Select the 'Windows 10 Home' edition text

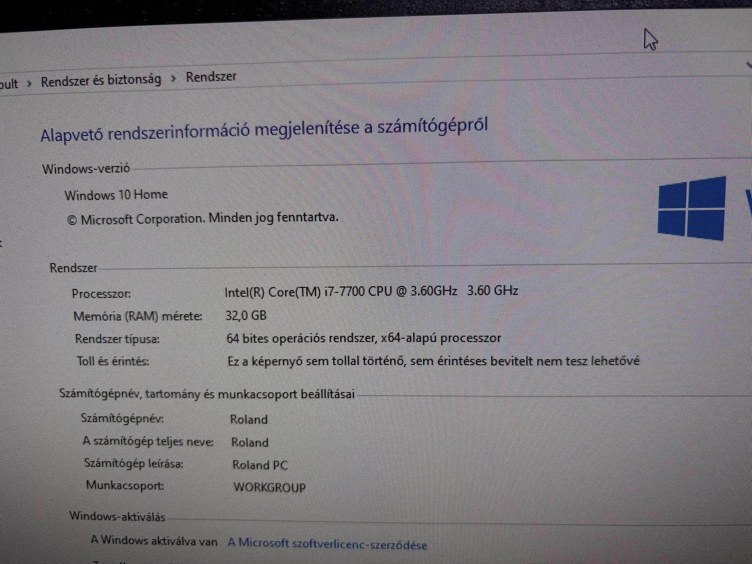point(116,195)
